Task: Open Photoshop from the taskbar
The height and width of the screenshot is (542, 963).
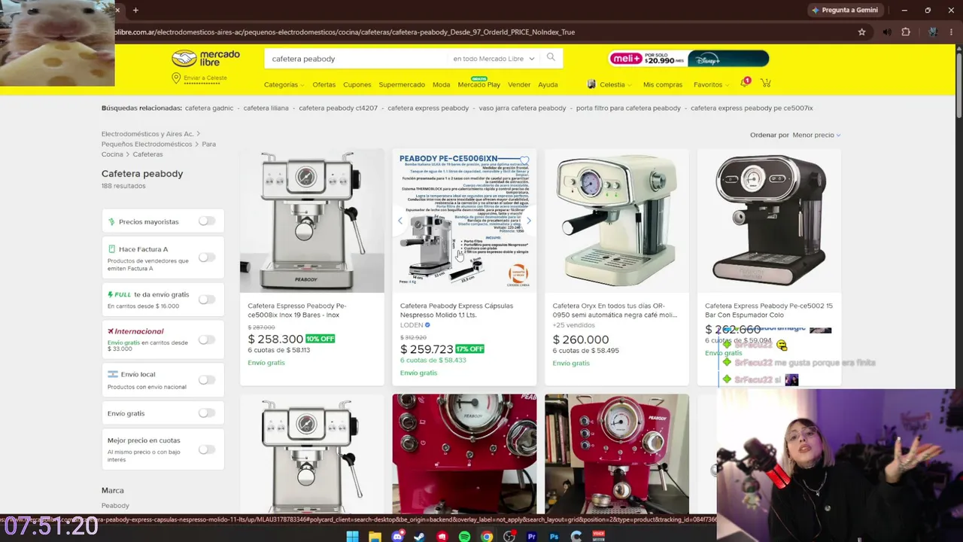Action: coord(554,536)
